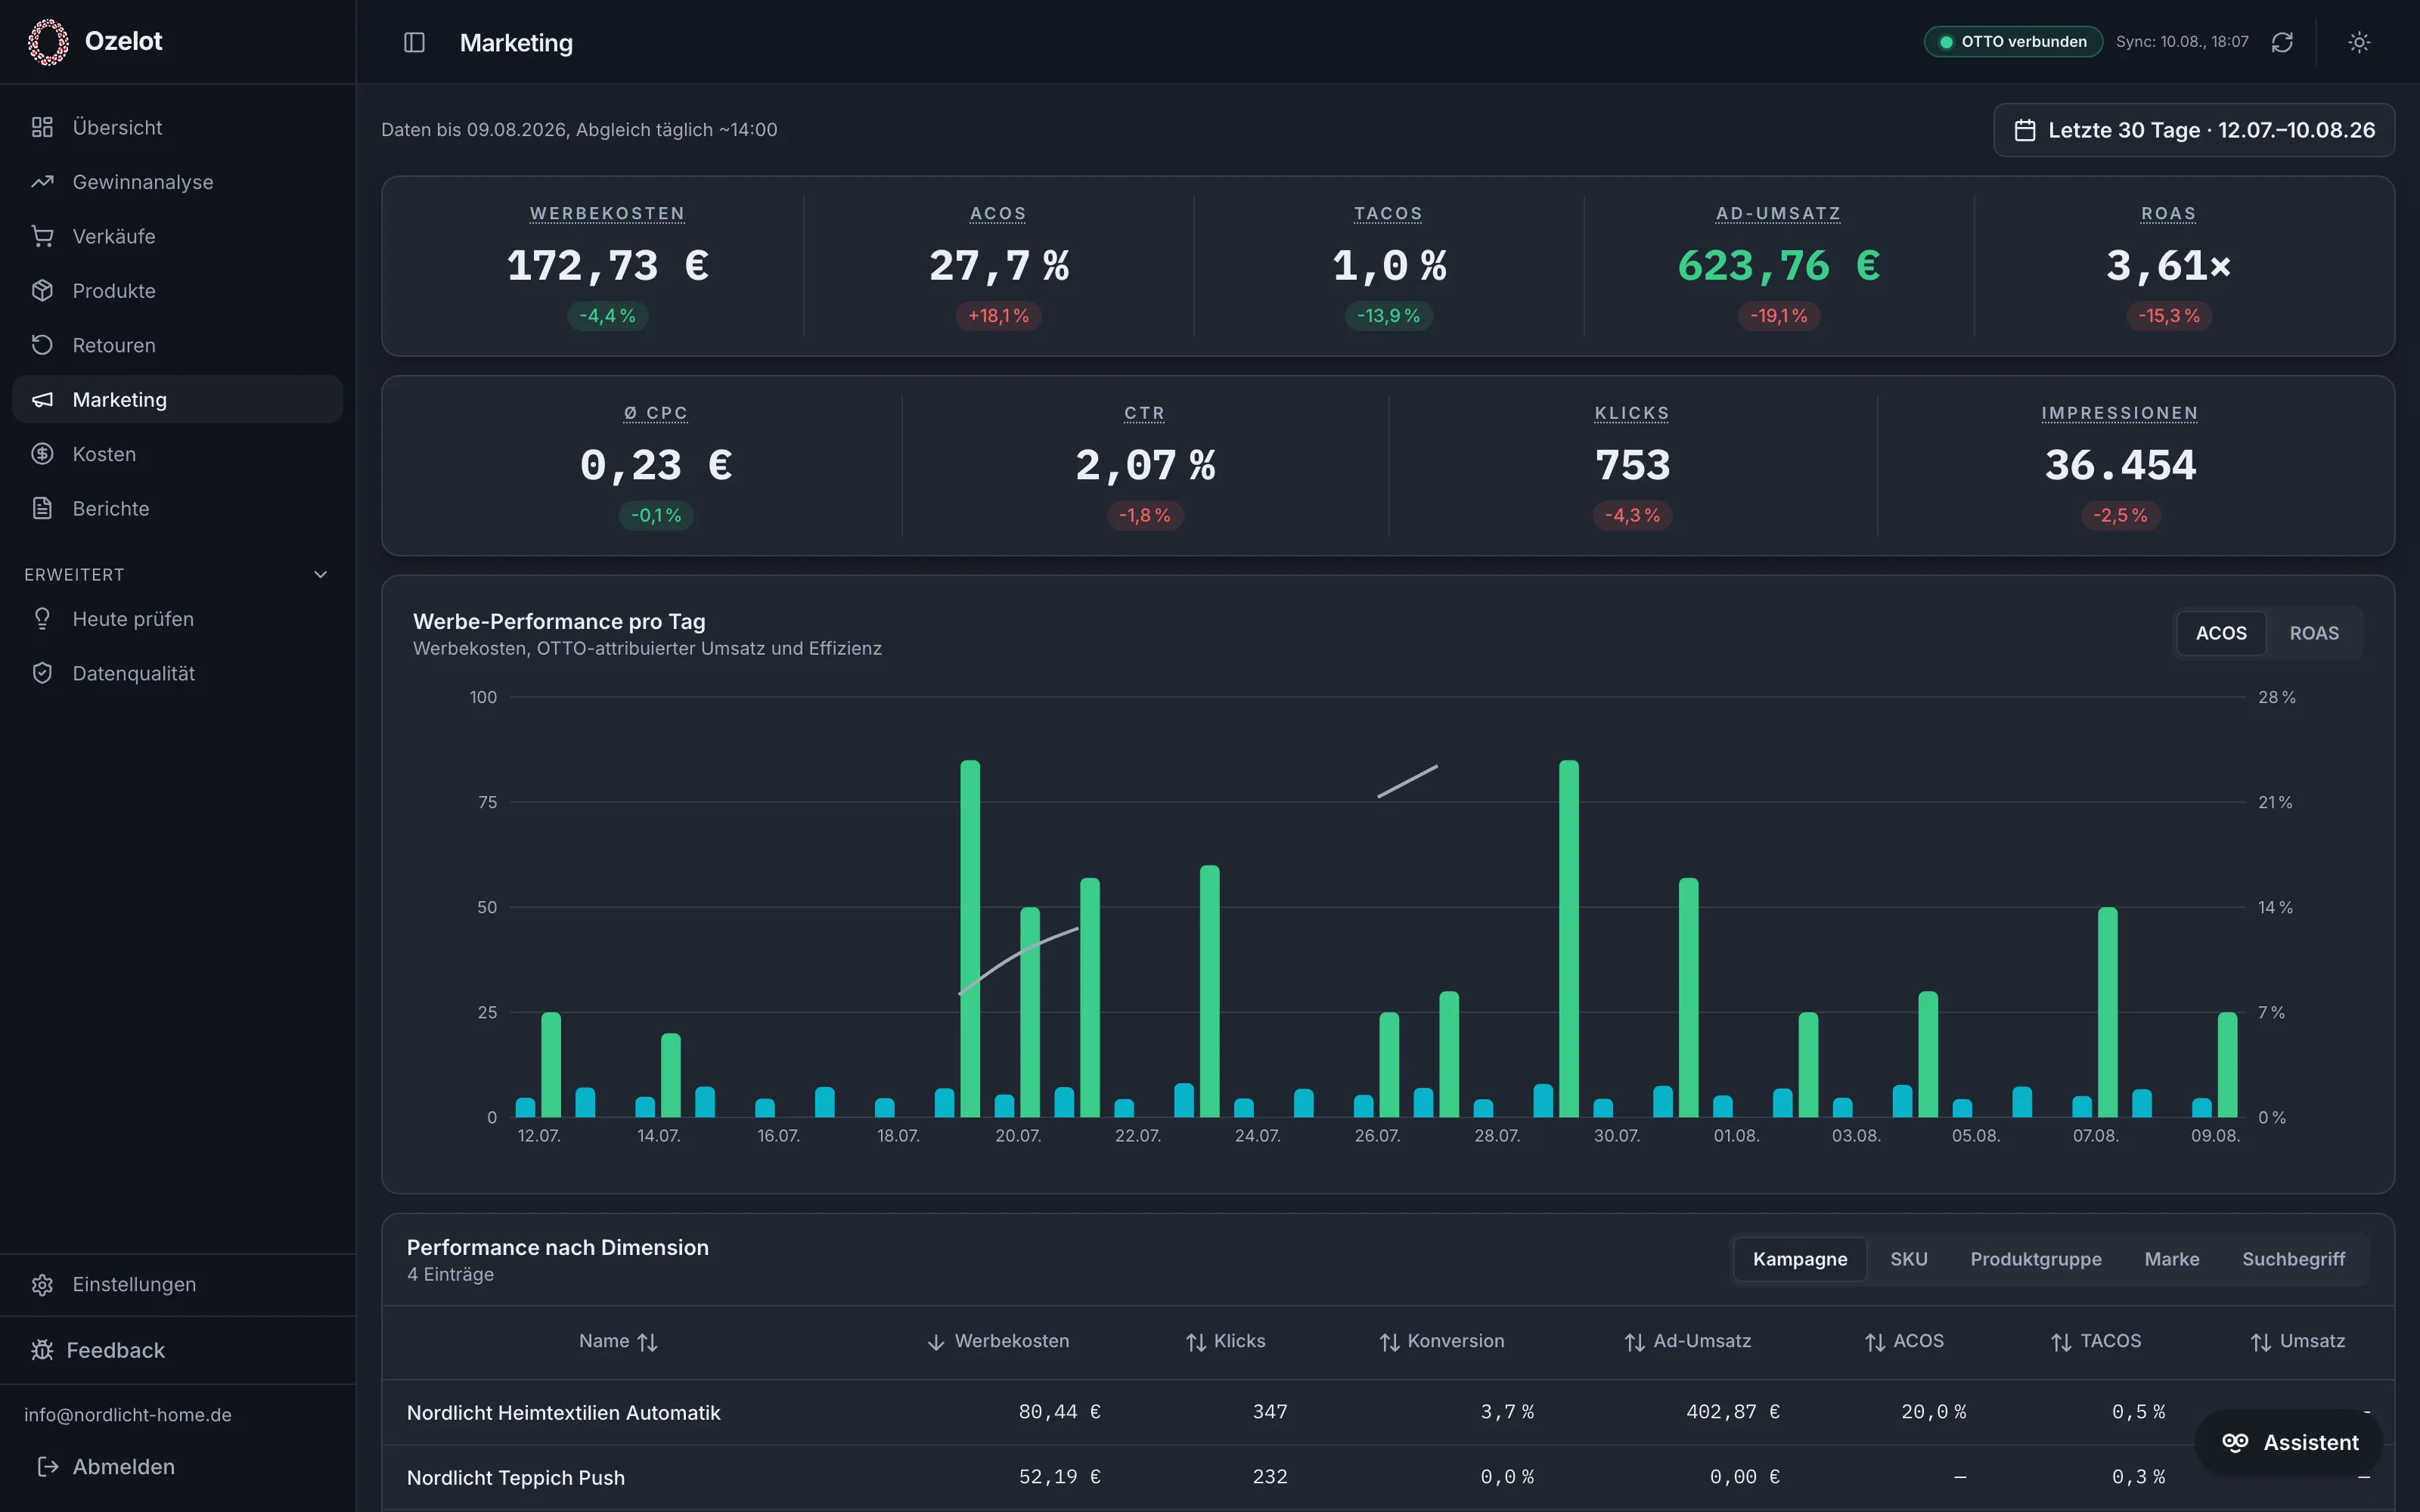Sort by Werbekosten descending arrow

coord(936,1342)
